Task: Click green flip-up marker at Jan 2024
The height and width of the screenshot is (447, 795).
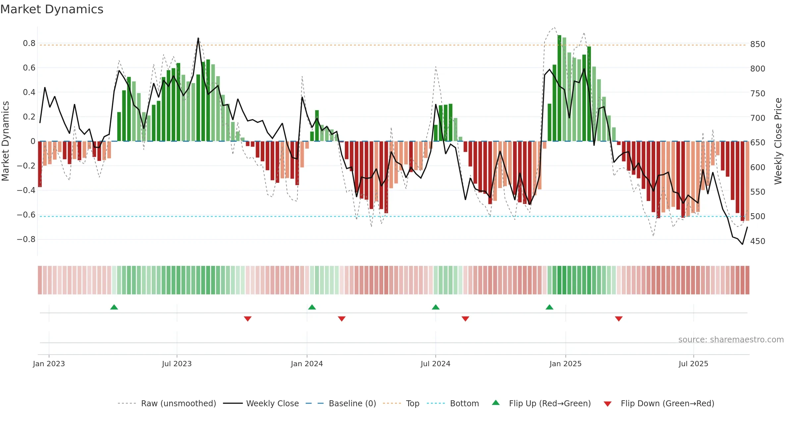Action: point(312,307)
